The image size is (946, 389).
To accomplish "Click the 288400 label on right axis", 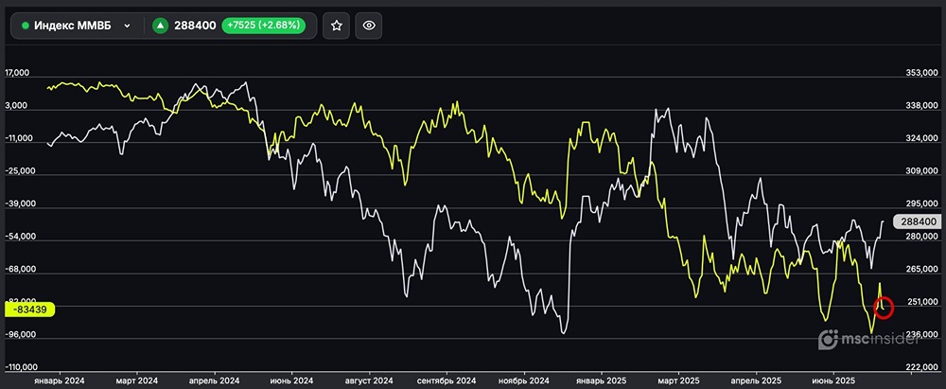I will [918, 221].
